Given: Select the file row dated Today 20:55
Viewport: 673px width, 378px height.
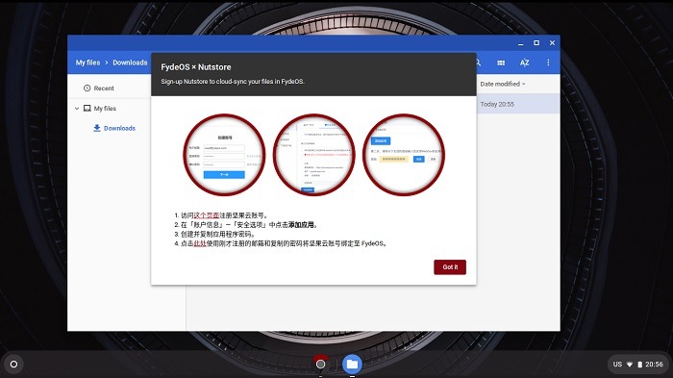Looking at the screenshot, I should [518, 104].
